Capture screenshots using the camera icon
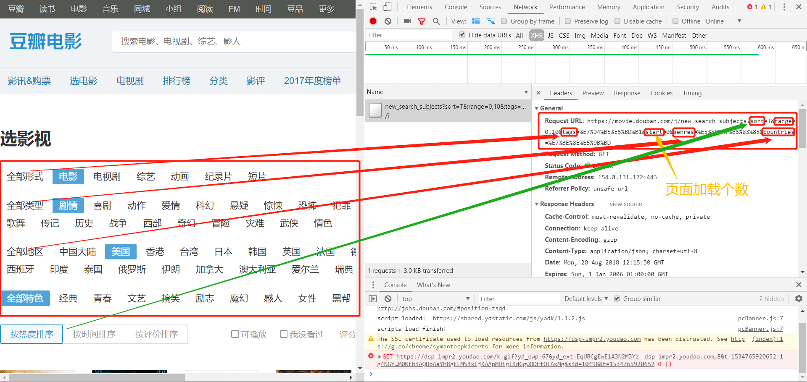This screenshot has height=382, width=807. point(407,21)
